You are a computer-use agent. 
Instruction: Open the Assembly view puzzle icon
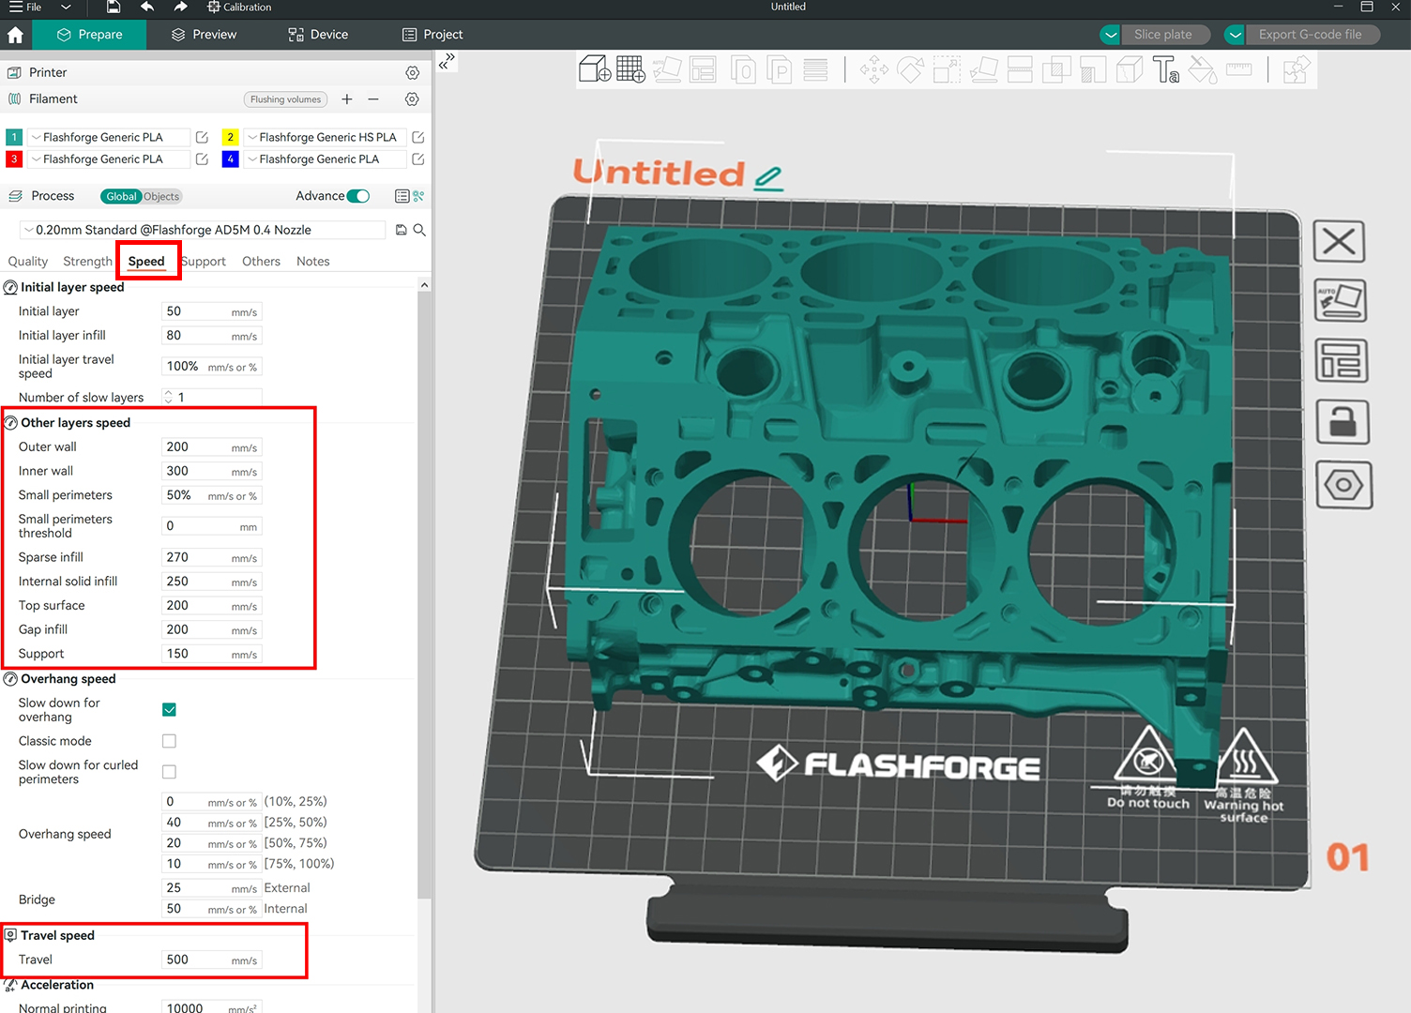coord(1297,70)
